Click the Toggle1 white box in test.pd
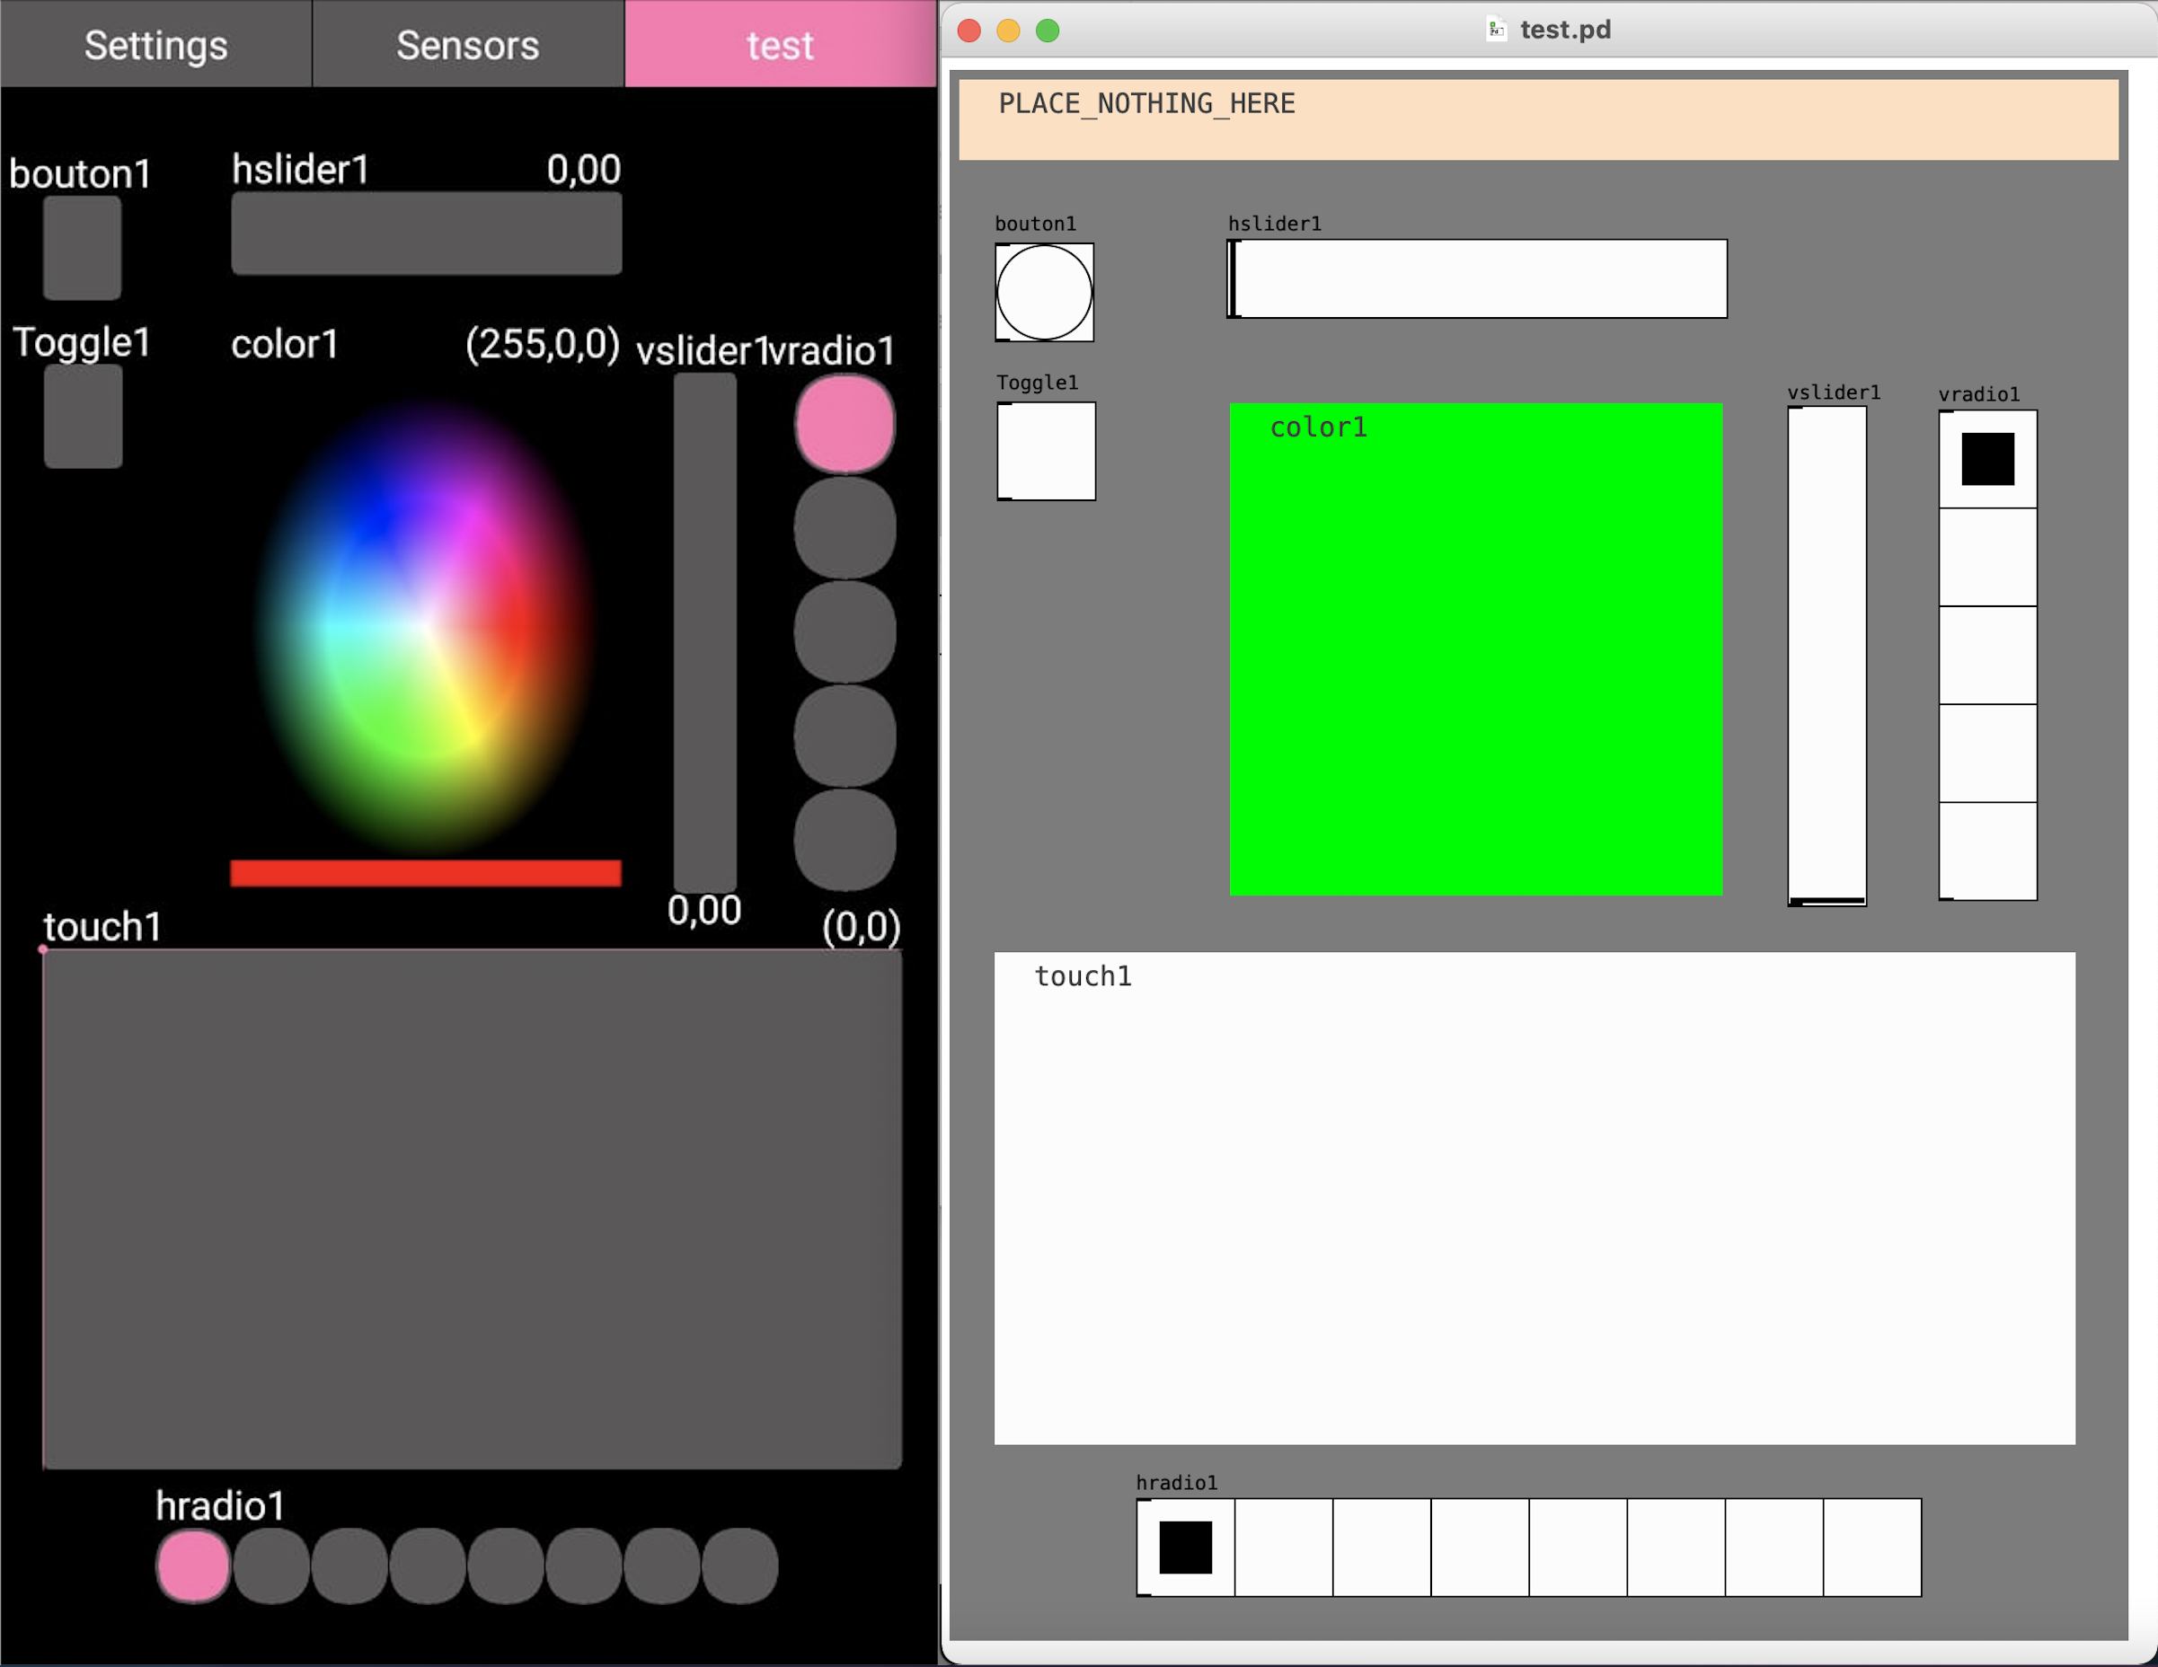This screenshot has width=2158, height=1667. (x=1046, y=451)
